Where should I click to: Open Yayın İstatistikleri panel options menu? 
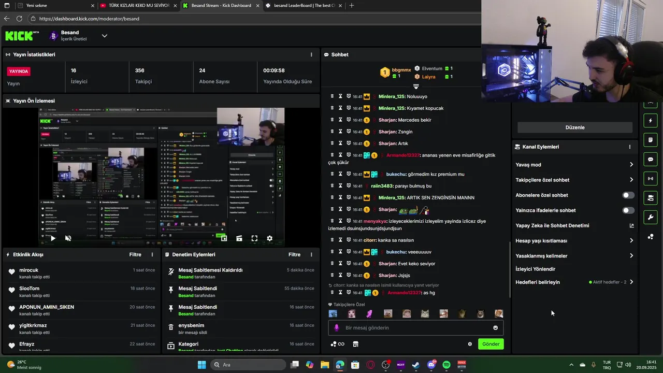tap(311, 54)
